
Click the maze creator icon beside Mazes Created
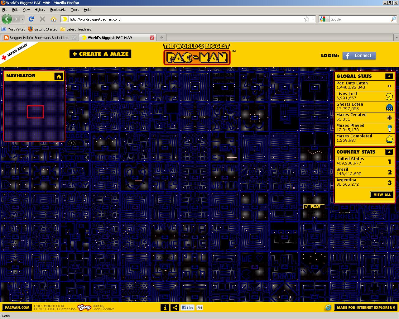click(389, 118)
